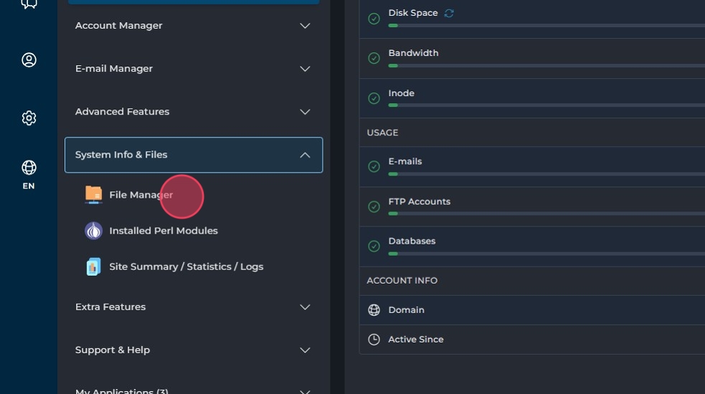Refresh disk space with the reload icon
This screenshot has width=705, height=394.
point(449,13)
